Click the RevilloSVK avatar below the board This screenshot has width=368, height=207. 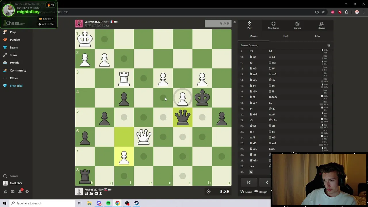pos(79,191)
